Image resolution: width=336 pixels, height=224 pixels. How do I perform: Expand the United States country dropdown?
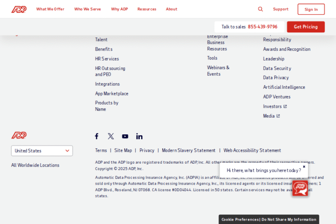(x=42, y=150)
